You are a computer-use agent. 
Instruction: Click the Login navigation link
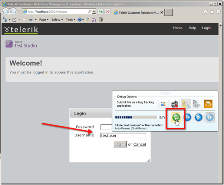[206, 28]
